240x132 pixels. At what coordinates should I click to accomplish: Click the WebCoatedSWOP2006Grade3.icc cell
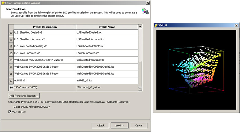click(107, 67)
